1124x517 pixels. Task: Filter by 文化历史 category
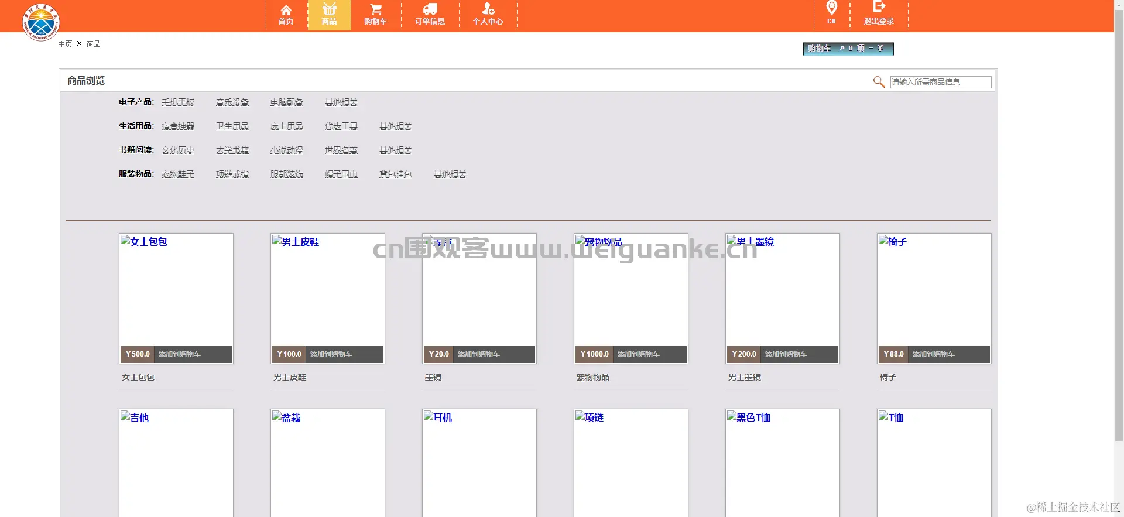(x=178, y=150)
